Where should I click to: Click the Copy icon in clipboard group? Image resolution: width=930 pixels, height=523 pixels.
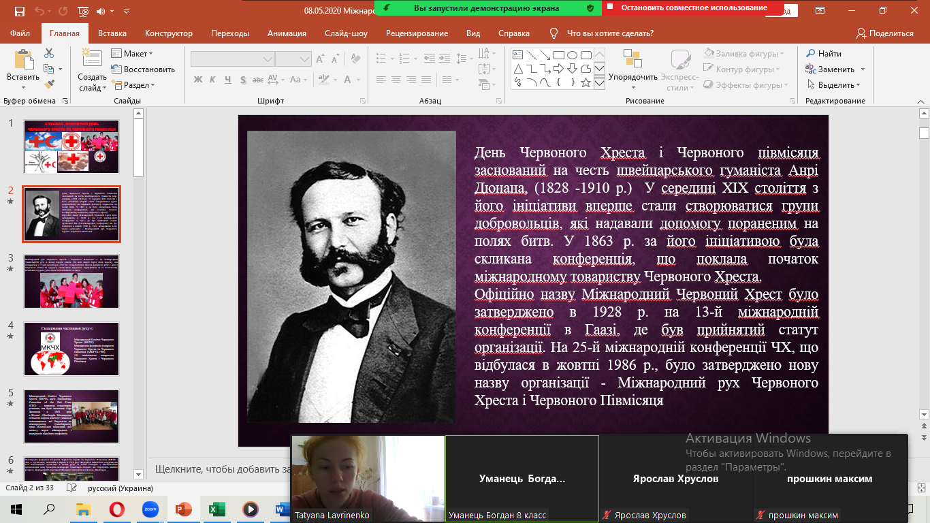(48, 69)
